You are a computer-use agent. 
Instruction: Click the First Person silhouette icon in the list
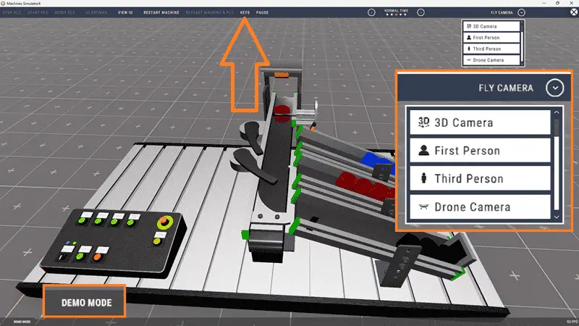click(469, 38)
